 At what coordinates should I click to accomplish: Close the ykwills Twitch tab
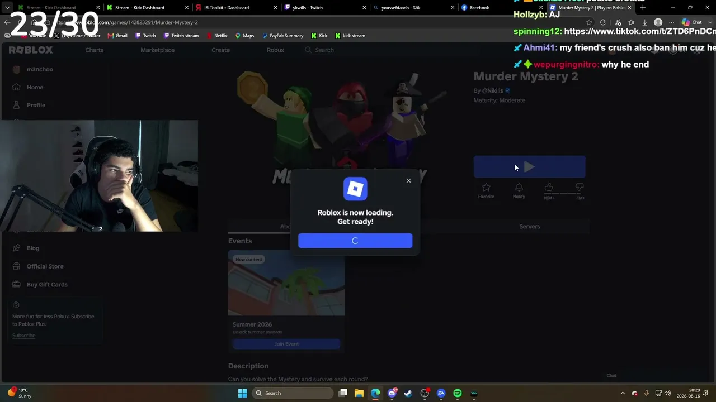[x=365, y=8]
